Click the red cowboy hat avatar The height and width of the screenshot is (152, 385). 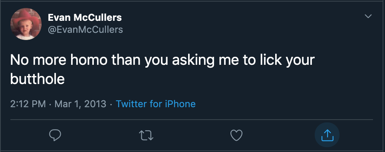click(26, 24)
